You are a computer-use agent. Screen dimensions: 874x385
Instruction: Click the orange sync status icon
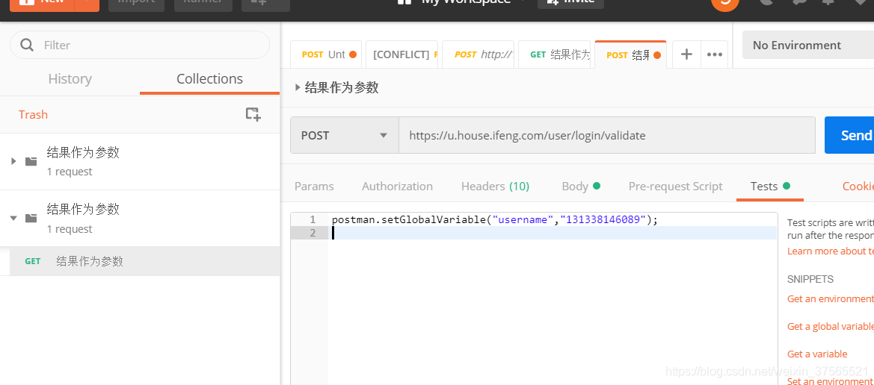(x=725, y=3)
